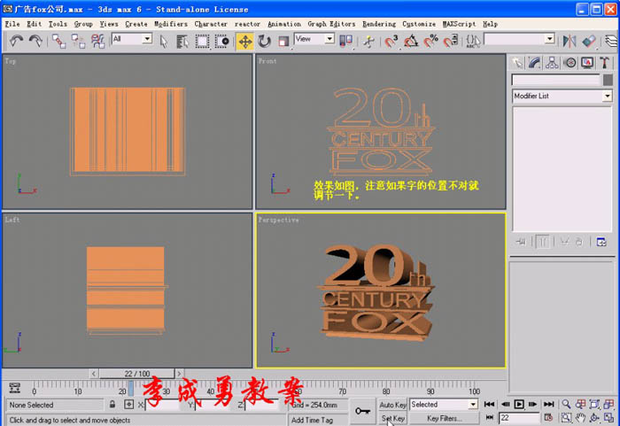Screen dimensions: 620x426
Task: Open the Layer Manager icon
Action: pos(611,41)
